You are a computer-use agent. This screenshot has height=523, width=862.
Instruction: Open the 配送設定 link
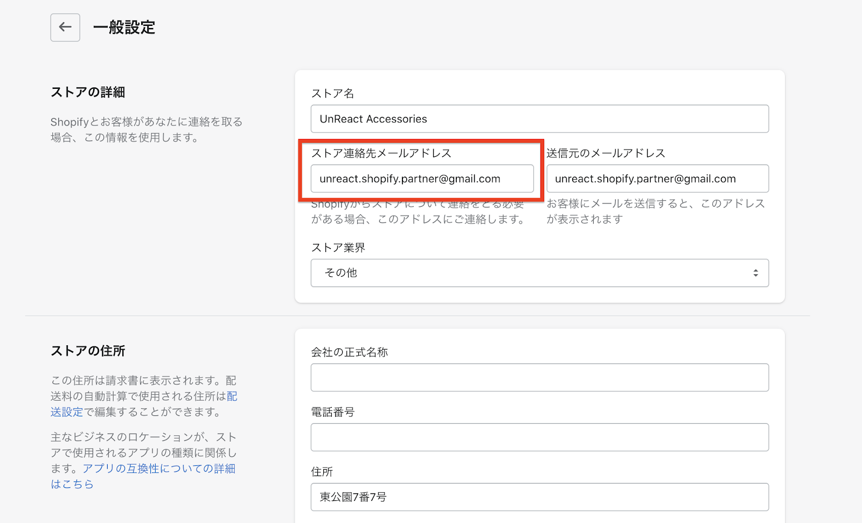[67, 412]
